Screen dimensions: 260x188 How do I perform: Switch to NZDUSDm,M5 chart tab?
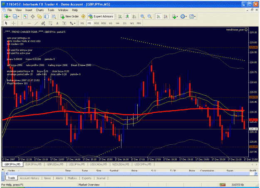pos(121,164)
